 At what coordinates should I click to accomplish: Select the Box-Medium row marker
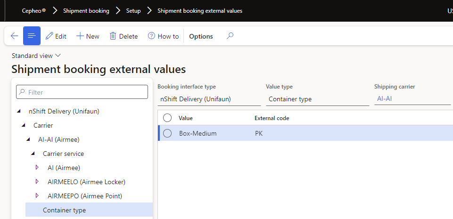coord(167,133)
